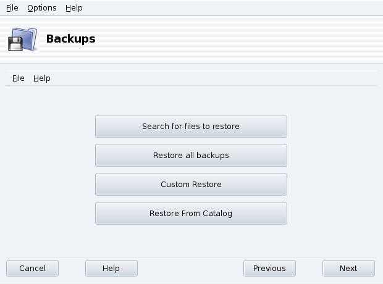This screenshot has height=284, width=383.
Task: Open the top File menu
Action: (12, 8)
